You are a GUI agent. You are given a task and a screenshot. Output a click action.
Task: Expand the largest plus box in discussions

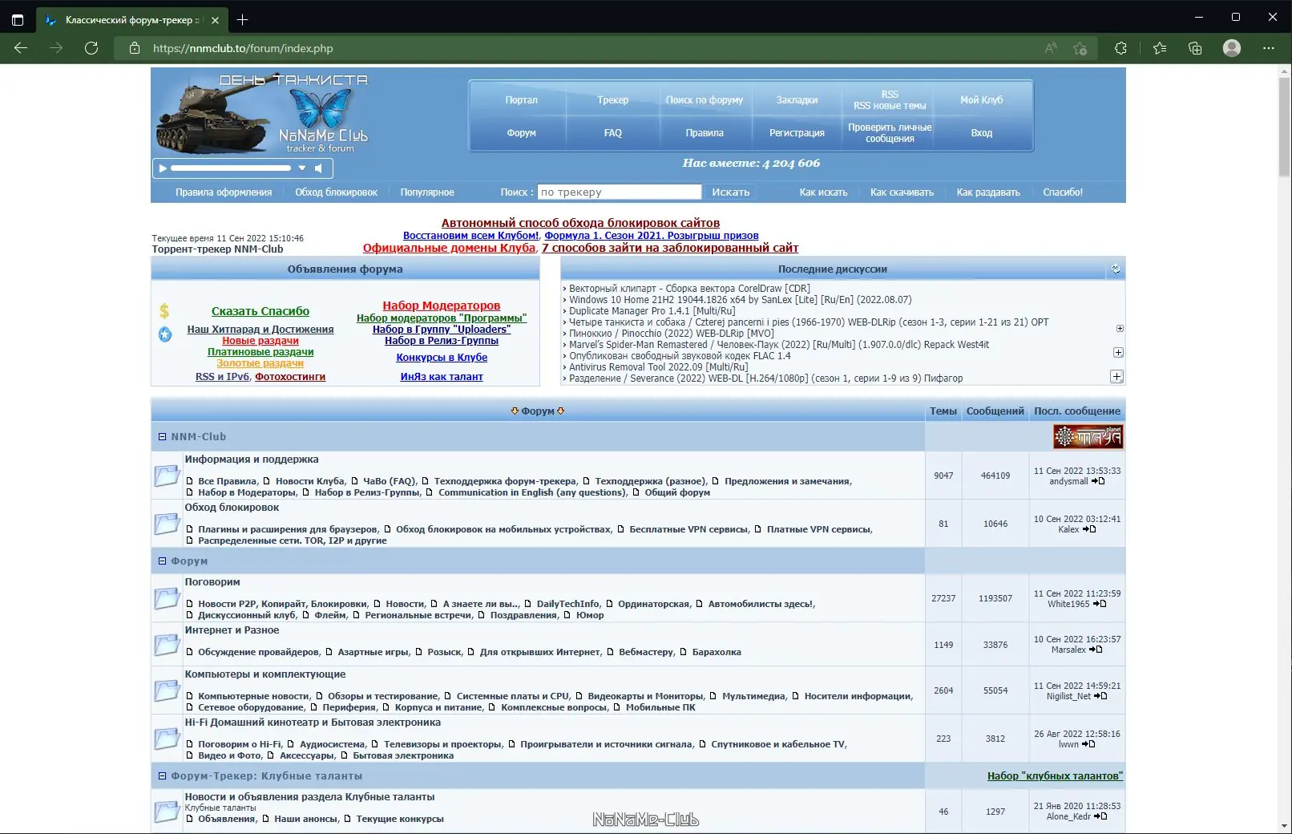pos(1116,377)
